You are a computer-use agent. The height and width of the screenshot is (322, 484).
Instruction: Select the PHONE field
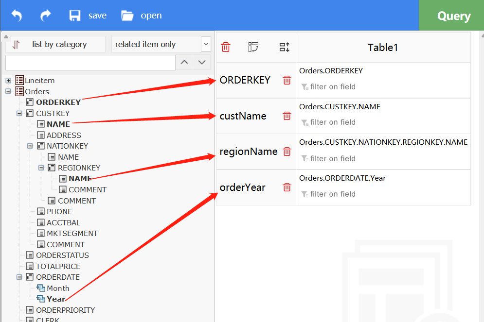59,212
